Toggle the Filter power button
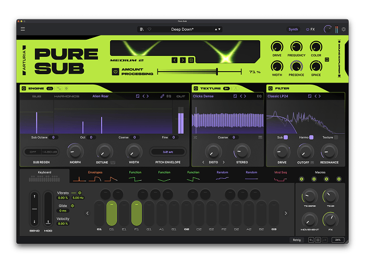 coord(270,88)
